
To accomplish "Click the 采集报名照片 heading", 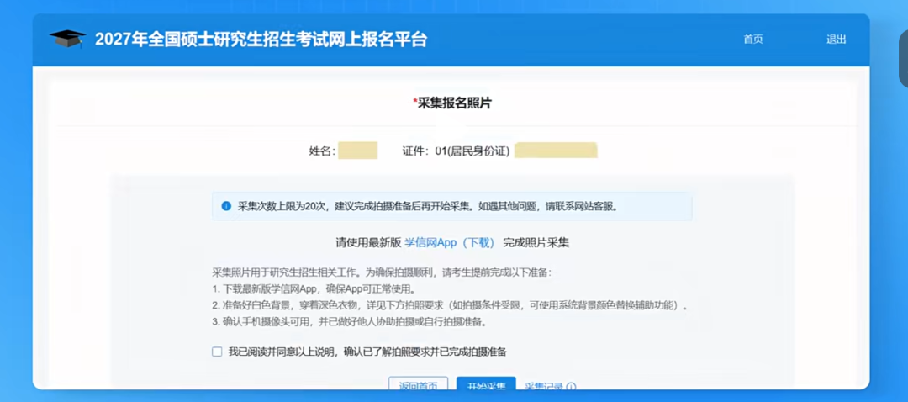I will pyautogui.click(x=451, y=103).
